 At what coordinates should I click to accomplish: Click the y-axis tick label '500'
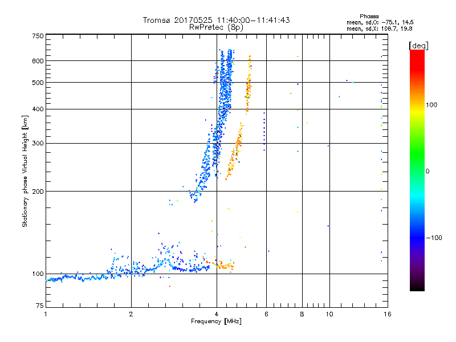tap(38, 83)
